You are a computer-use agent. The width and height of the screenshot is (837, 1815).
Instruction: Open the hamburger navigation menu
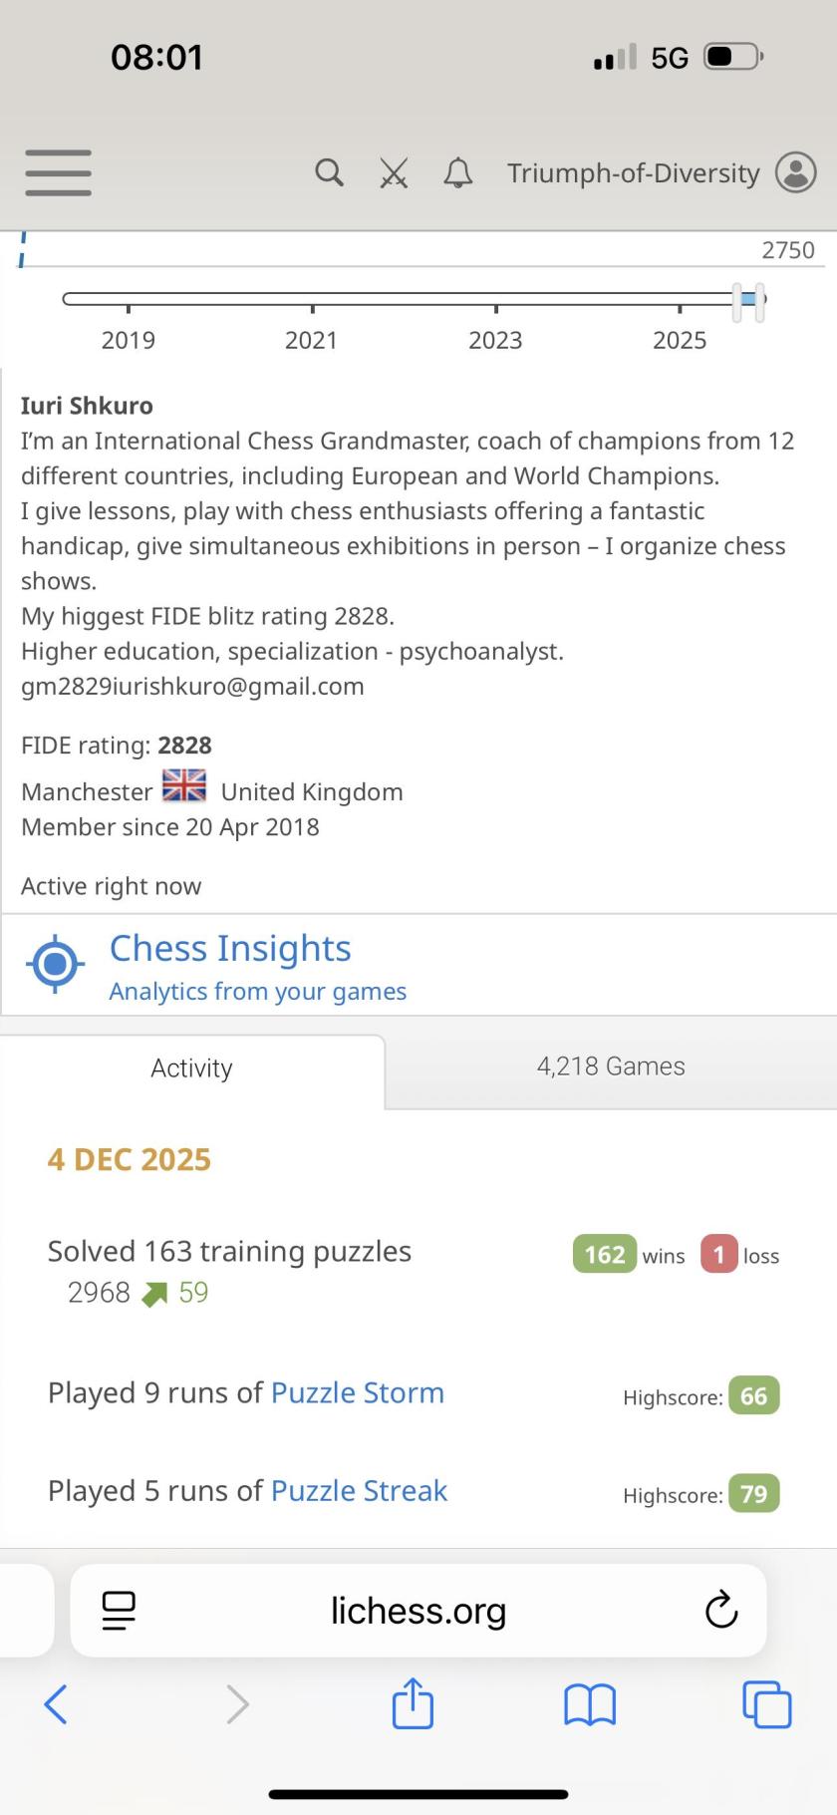[x=58, y=172]
